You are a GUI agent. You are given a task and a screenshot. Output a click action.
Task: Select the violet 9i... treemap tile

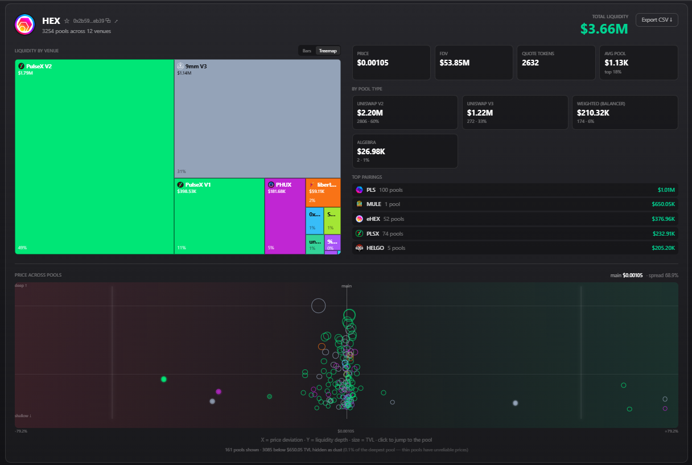332,242
